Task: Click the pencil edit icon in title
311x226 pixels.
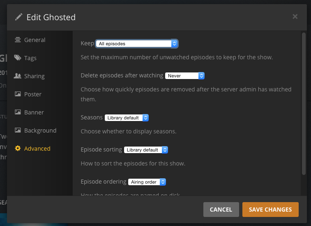Action: (18, 17)
